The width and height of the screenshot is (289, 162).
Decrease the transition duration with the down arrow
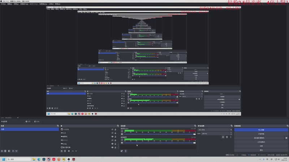point(231,134)
